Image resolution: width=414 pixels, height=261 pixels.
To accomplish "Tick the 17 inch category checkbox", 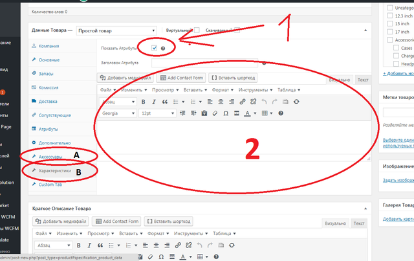I will (390, 32).
